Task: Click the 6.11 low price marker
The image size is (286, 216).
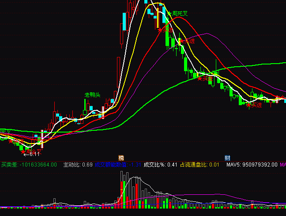Action: (x=32, y=154)
